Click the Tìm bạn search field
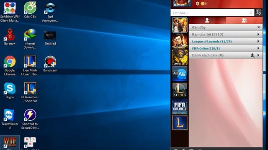The image size is (268, 150). click(212, 13)
